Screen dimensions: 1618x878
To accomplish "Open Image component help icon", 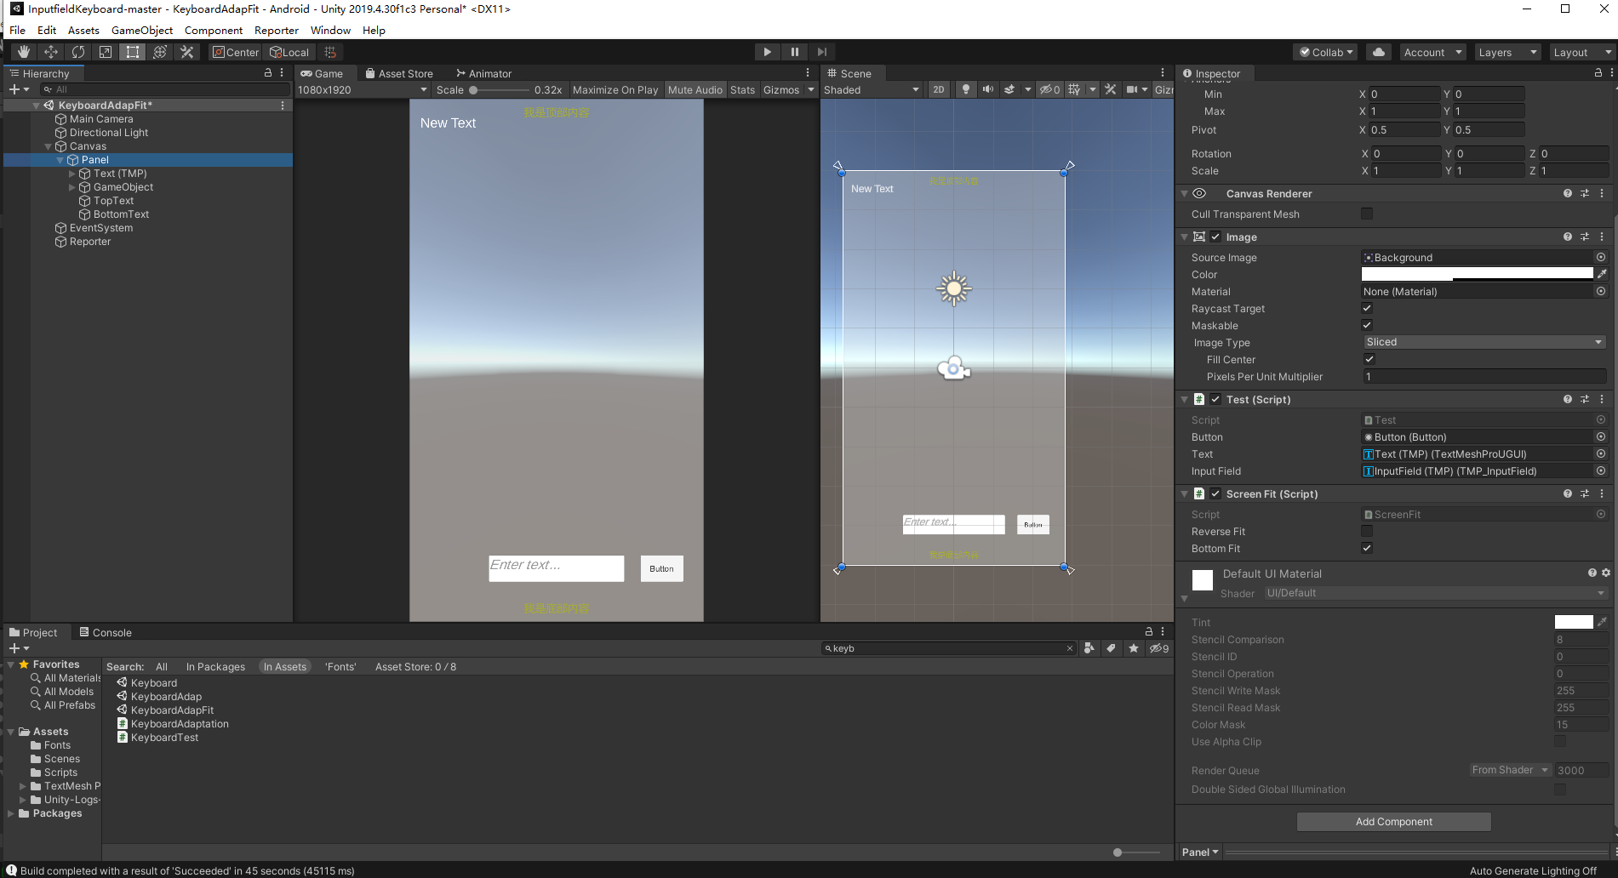I will [x=1568, y=237].
